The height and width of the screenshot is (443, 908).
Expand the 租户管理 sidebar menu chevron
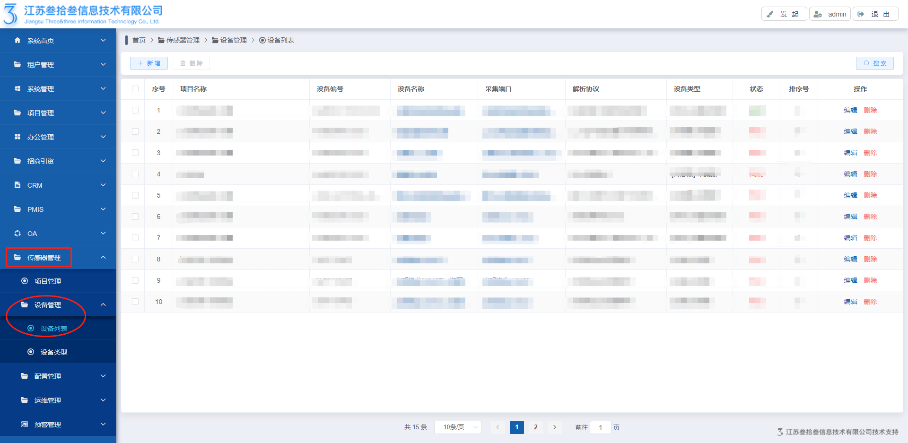tap(103, 64)
